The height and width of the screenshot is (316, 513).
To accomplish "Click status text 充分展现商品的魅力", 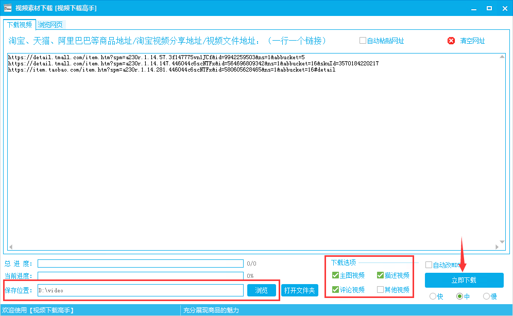I will pos(211,310).
